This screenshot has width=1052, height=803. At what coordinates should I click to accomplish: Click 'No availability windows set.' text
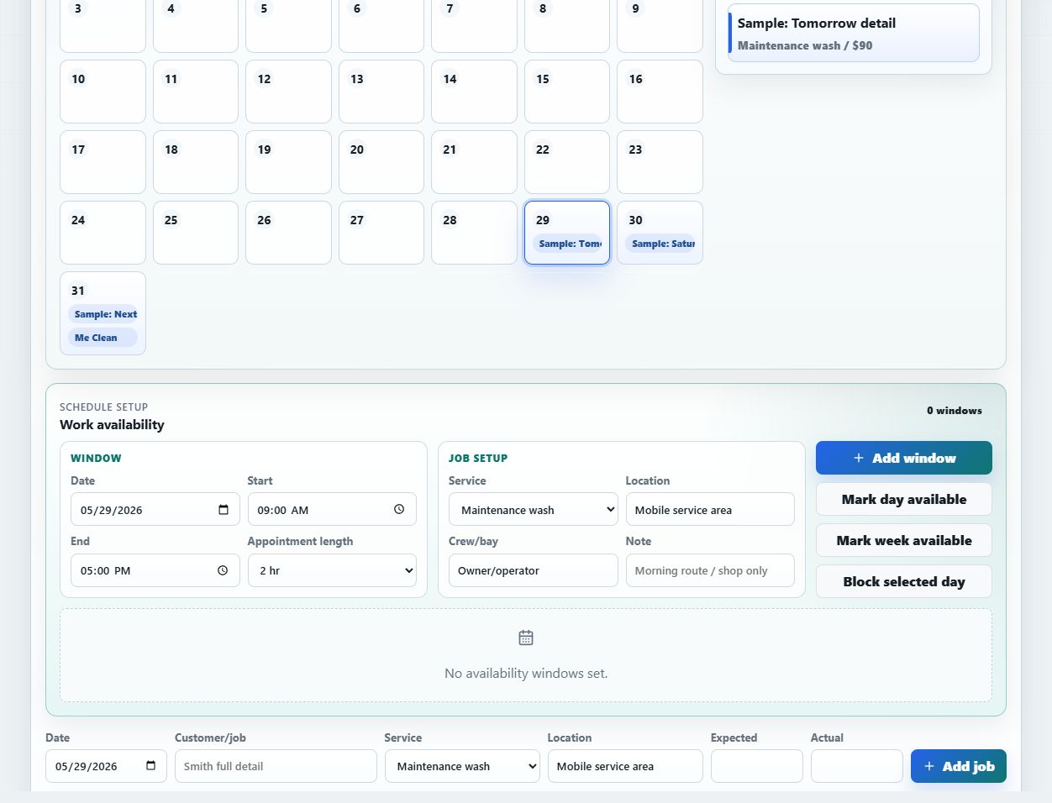526,674
